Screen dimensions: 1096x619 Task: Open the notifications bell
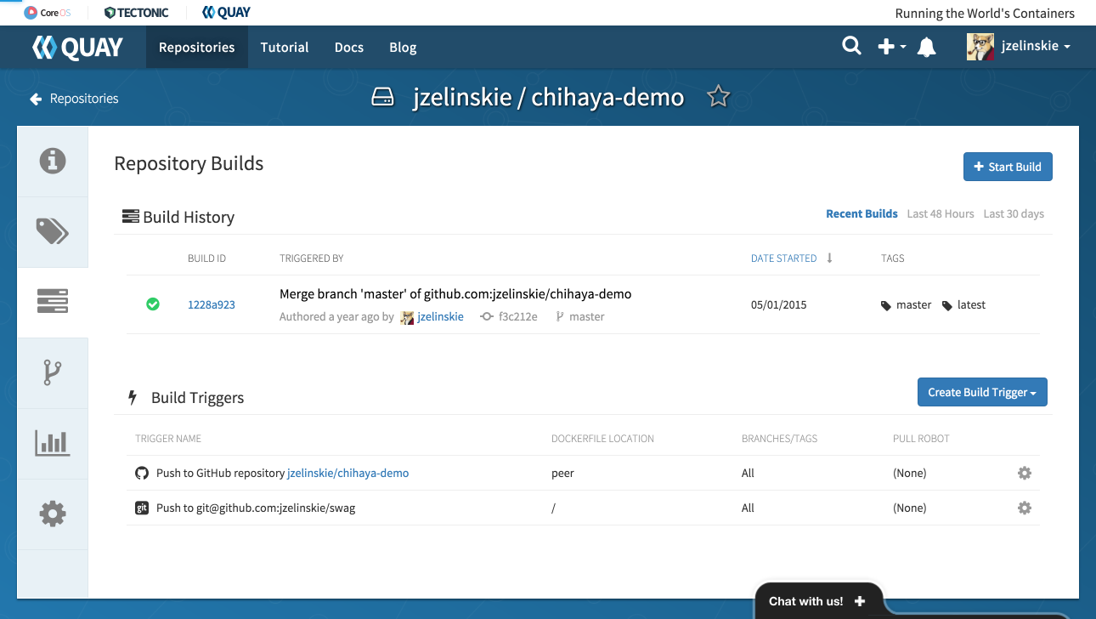(x=927, y=47)
